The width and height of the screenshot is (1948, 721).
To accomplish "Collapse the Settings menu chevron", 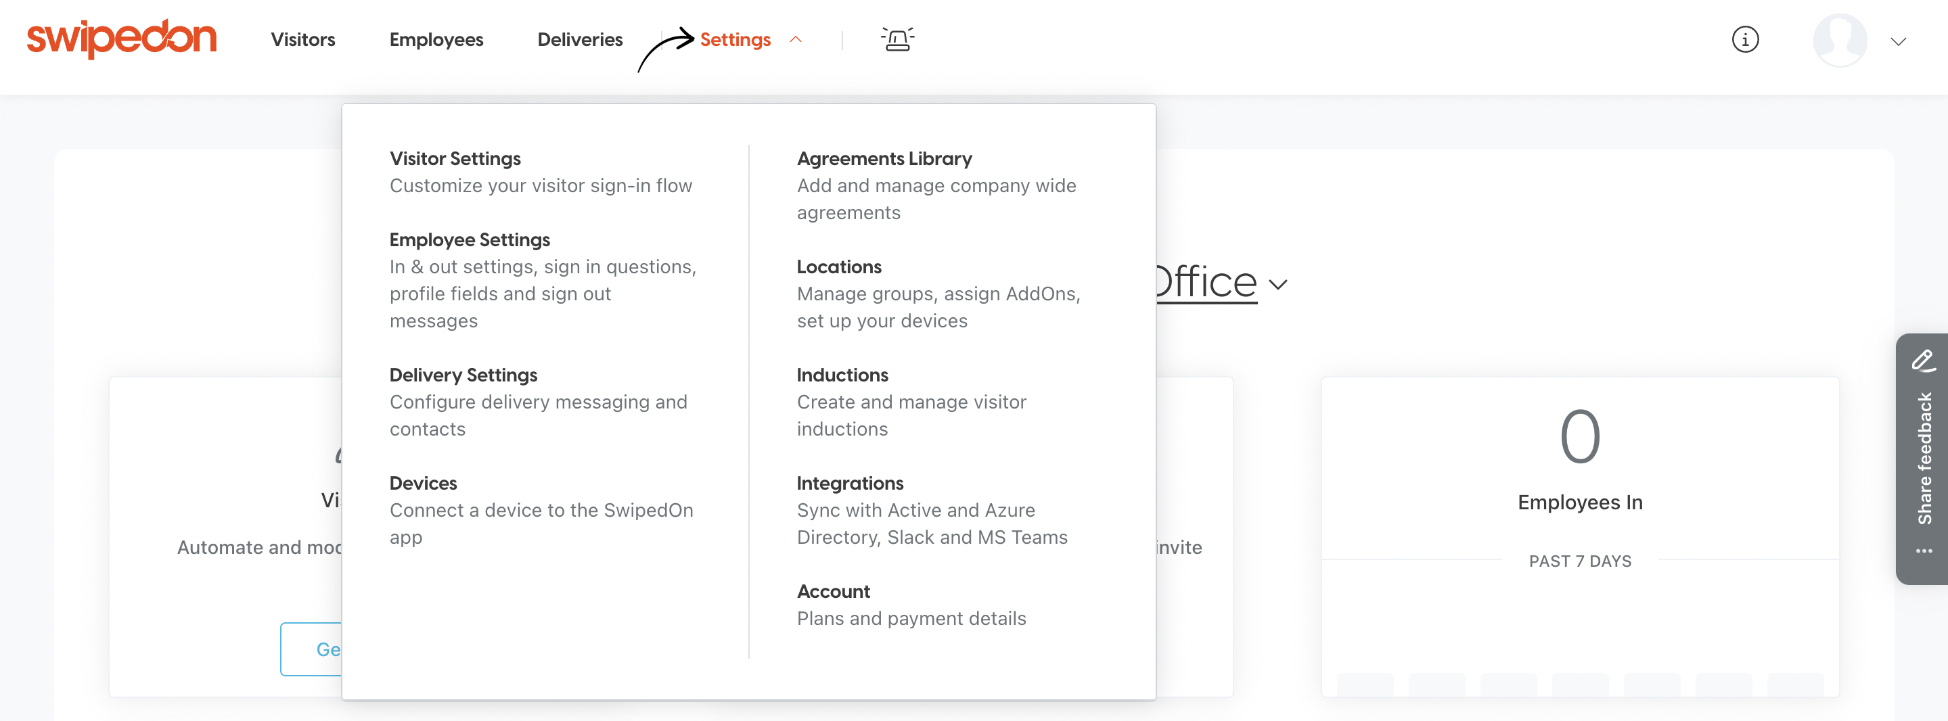I will point(796,39).
